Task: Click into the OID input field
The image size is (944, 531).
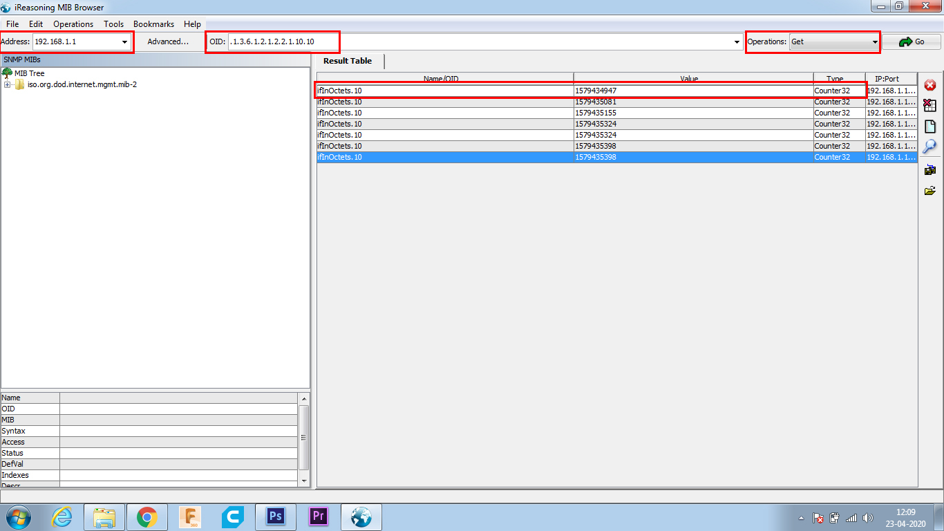Action: point(480,41)
